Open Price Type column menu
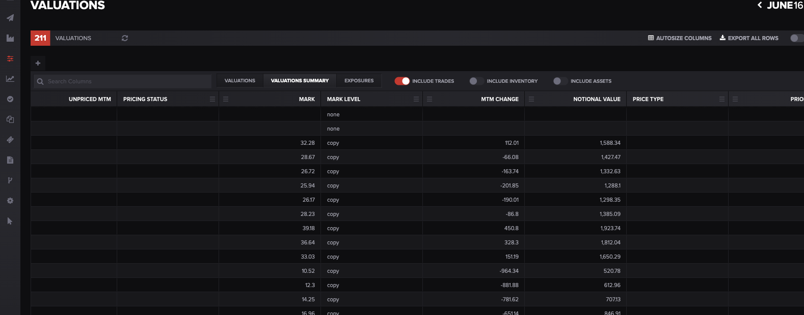This screenshot has width=804, height=315. click(x=722, y=99)
